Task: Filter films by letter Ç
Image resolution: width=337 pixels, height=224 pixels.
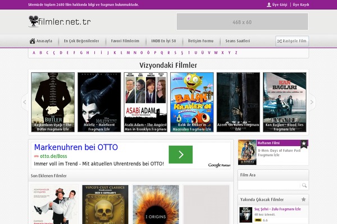Action: tap(54, 53)
